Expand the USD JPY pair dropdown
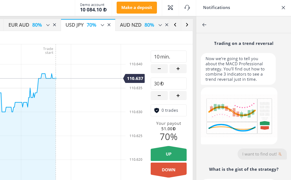 [x=102, y=25]
